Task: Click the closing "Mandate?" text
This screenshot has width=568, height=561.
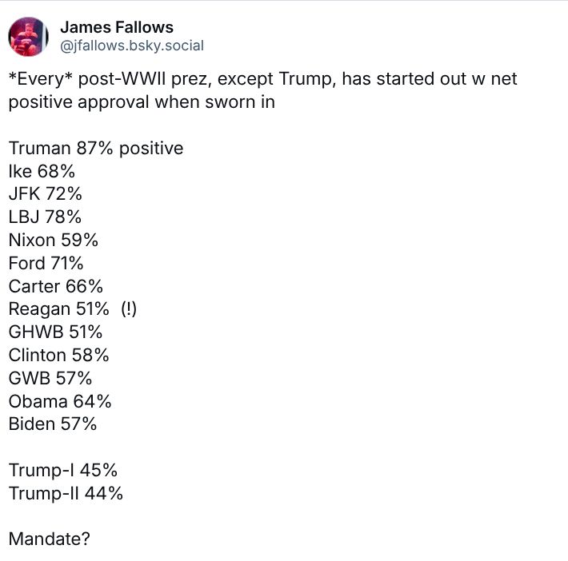Action: (x=50, y=539)
